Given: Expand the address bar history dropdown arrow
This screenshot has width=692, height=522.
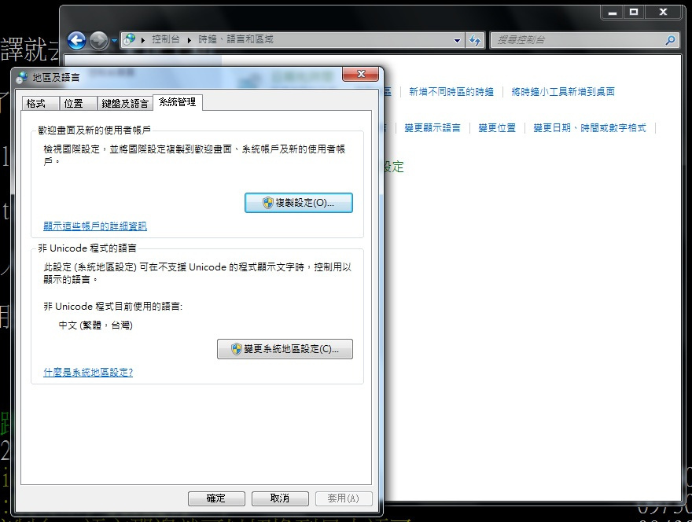Looking at the screenshot, I should pyautogui.click(x=457, y=40).
